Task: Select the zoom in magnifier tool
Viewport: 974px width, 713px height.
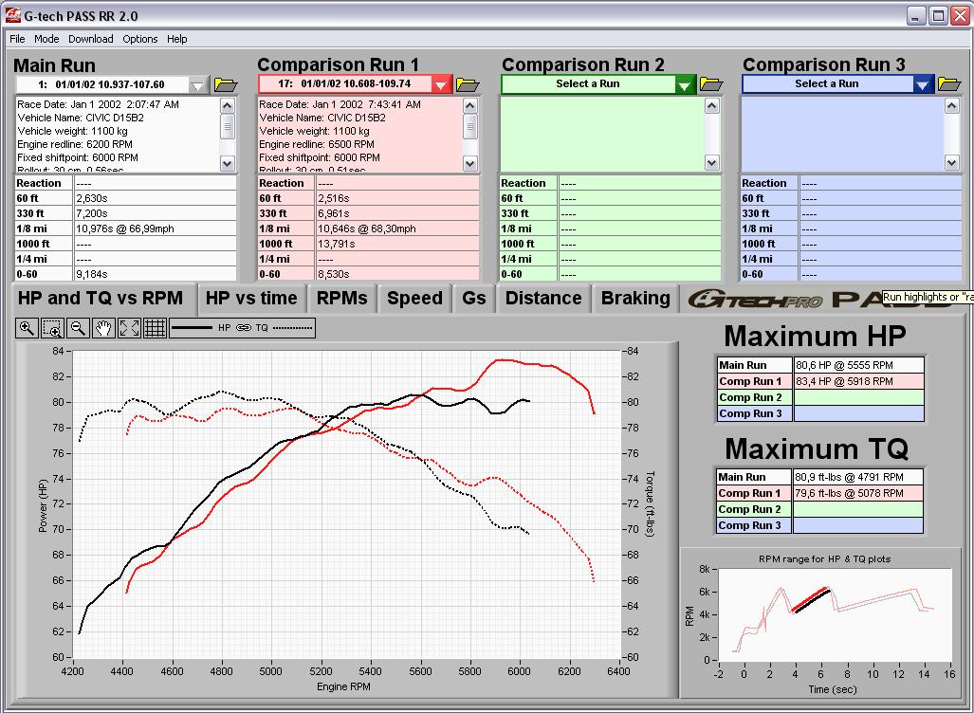Action: 27,328
